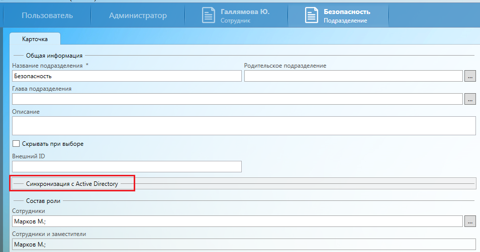Open the Галлямова Ю. Сотрудник tab label
480x252 pixels.
pos(245,16)
